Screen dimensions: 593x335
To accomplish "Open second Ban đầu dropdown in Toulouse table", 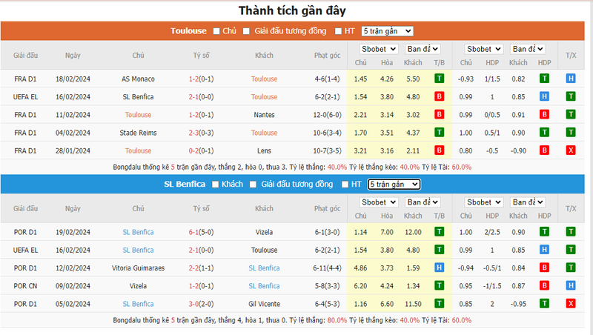I will [528, 49].
